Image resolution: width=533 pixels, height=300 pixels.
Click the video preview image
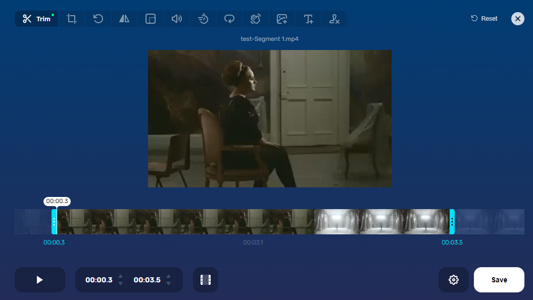click(x=270, y=119)
